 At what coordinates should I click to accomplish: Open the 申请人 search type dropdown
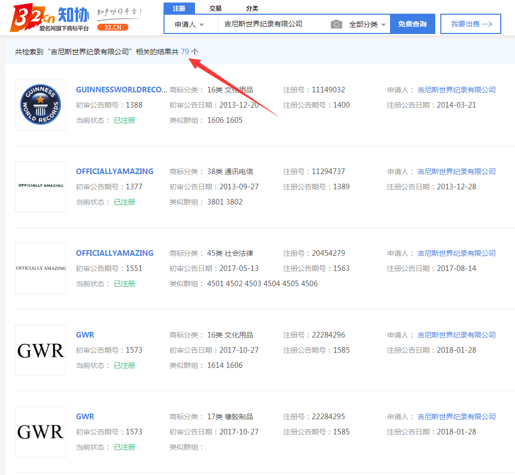point(189,24)
